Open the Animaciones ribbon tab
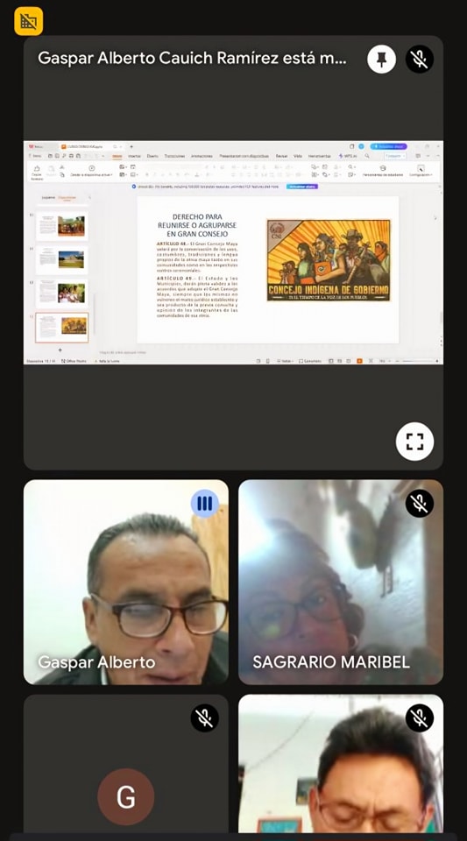Image resolution: width=467 pixels, height=841 pixels. click(x=202, y=156)
